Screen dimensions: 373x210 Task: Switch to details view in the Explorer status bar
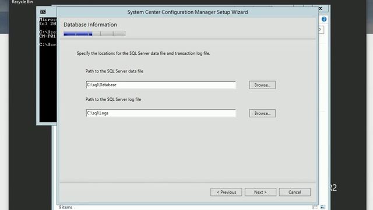pyautogui.click(x=315, y=208)
